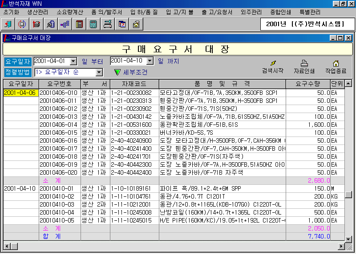The height and width of the screenshot is (254, 356).
Task: Click the 요구번호 column header
Action: (x=59, y=84)
